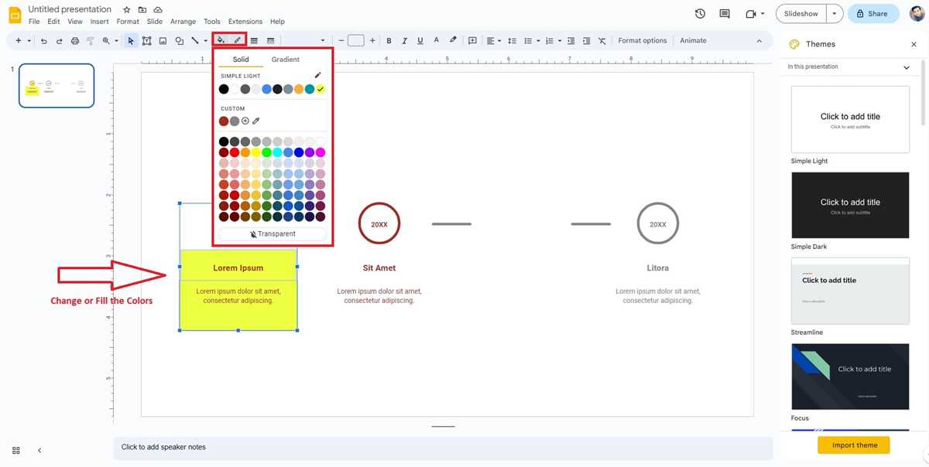929x467 pixels.
Task: Click the Insert image icon
Action: [x=163, y=41]
